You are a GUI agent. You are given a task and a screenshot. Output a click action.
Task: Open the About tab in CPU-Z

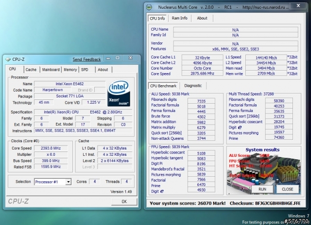(x=103, y=70)
